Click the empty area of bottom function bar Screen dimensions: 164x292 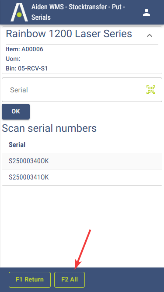(x=124, y=279)
